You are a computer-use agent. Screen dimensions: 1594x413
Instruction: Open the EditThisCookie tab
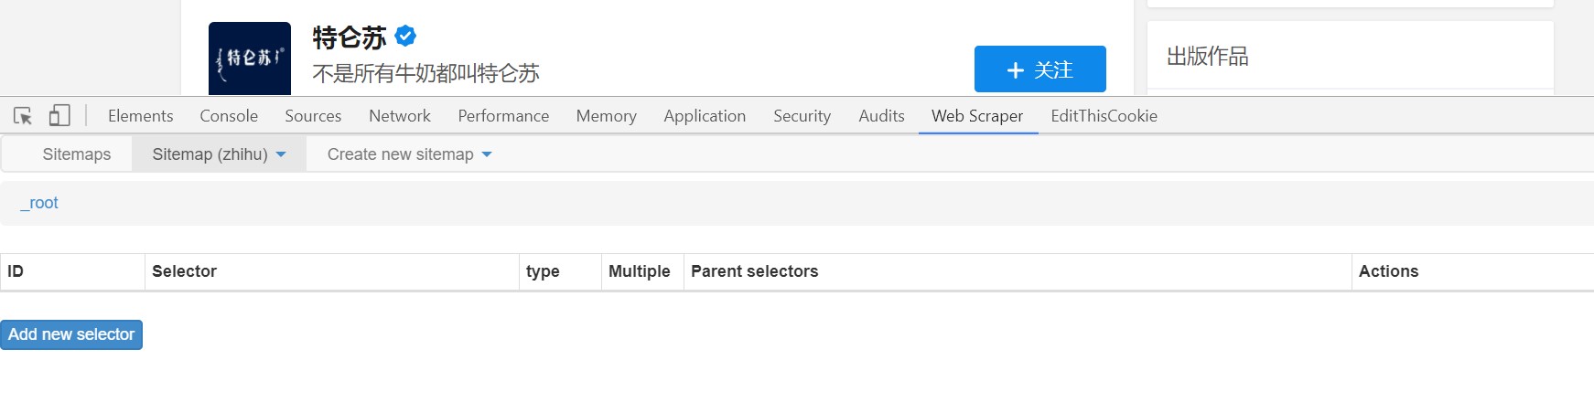coord(1104,116)
